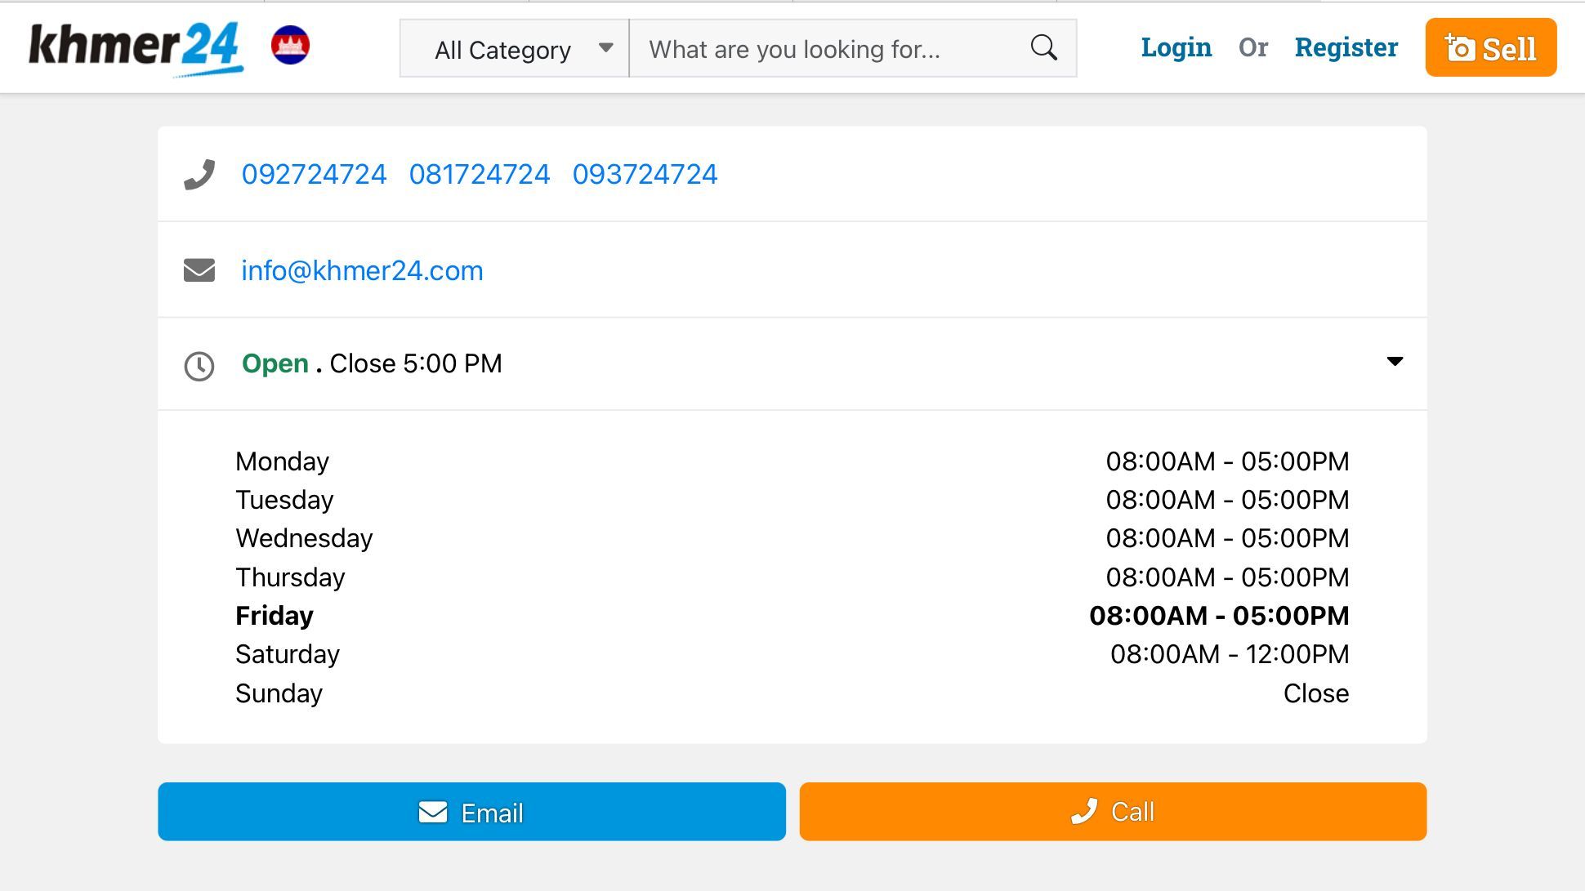Dial phone number 092724724

click(x=314, y=174)
